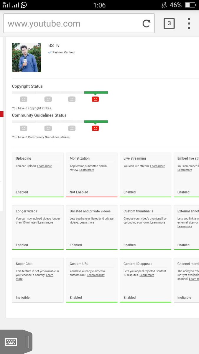The width and height of the screenshot is (199, 354).
Task: Open Learn more in Content ID appeals card
Action: [147, 275]
